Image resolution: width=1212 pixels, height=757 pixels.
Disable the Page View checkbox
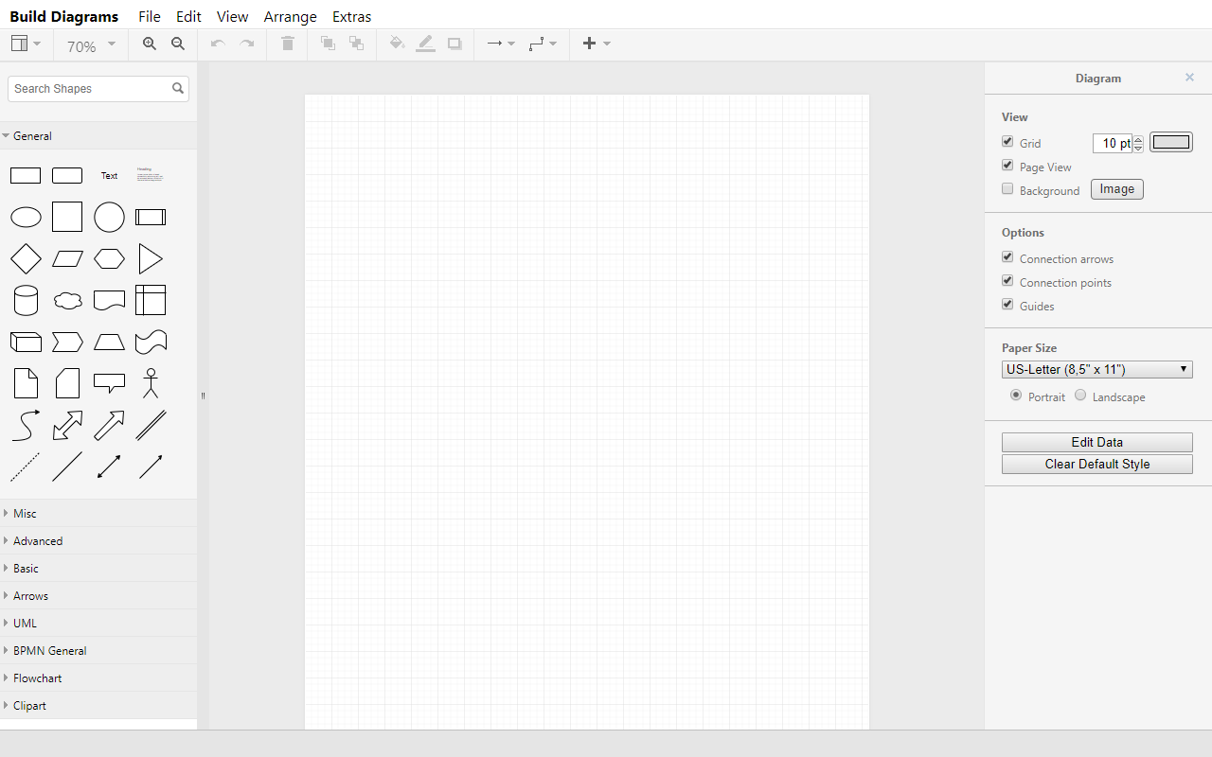click(1007, 166)
